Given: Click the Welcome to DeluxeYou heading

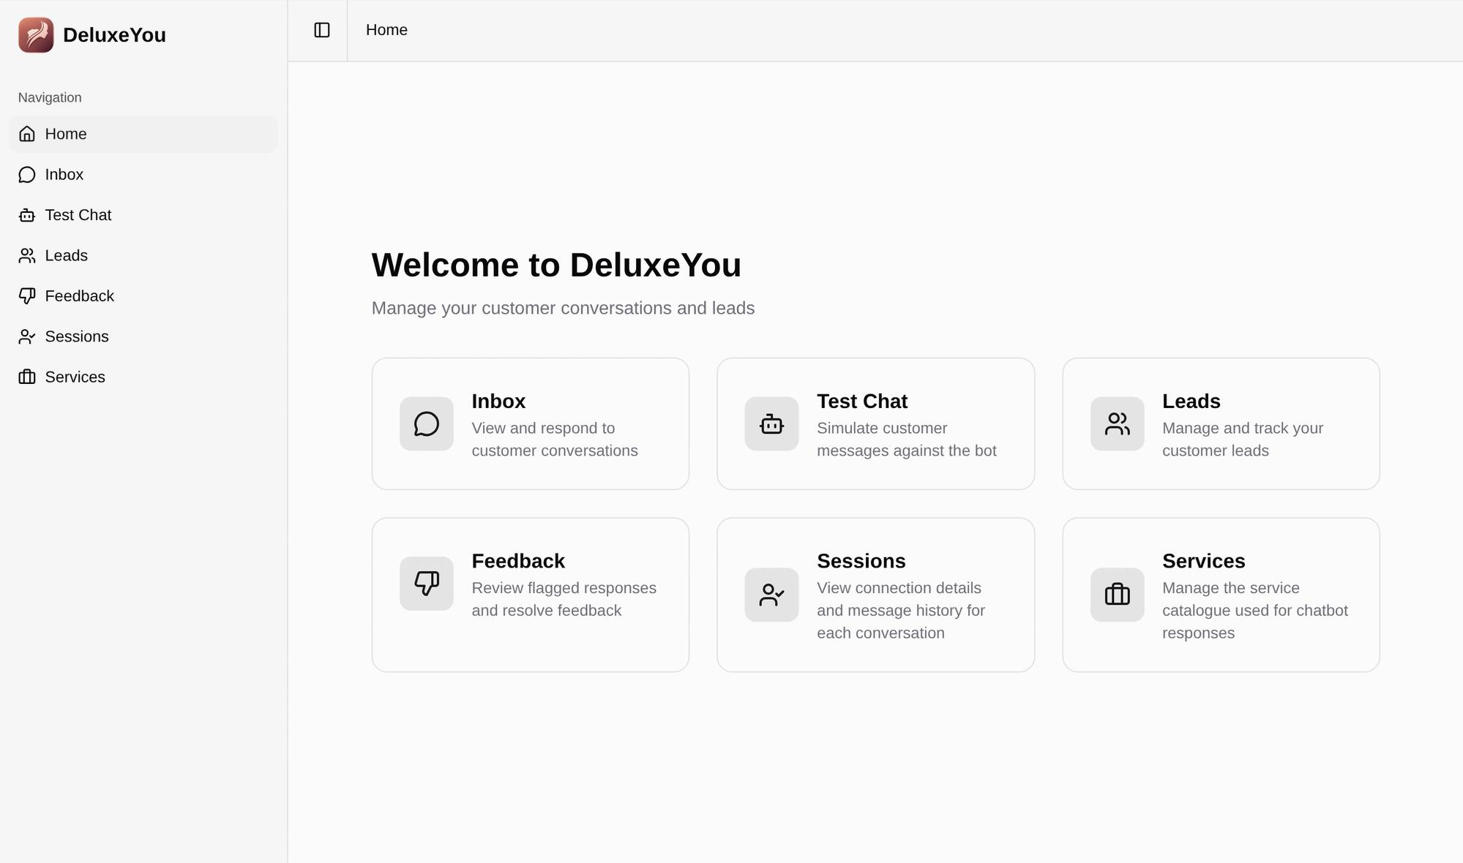Looking at the screenshot, I should pyautogui.click(x=556, y=265).
